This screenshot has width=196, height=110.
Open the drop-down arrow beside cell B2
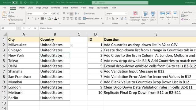(x=71, y=46)
